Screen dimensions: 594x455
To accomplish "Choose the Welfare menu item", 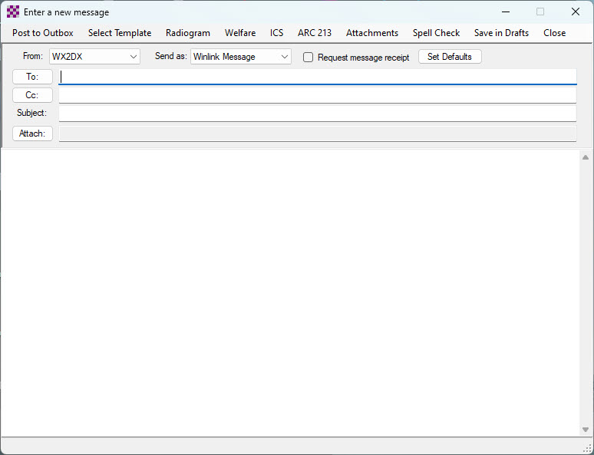I will pos(240,33).
